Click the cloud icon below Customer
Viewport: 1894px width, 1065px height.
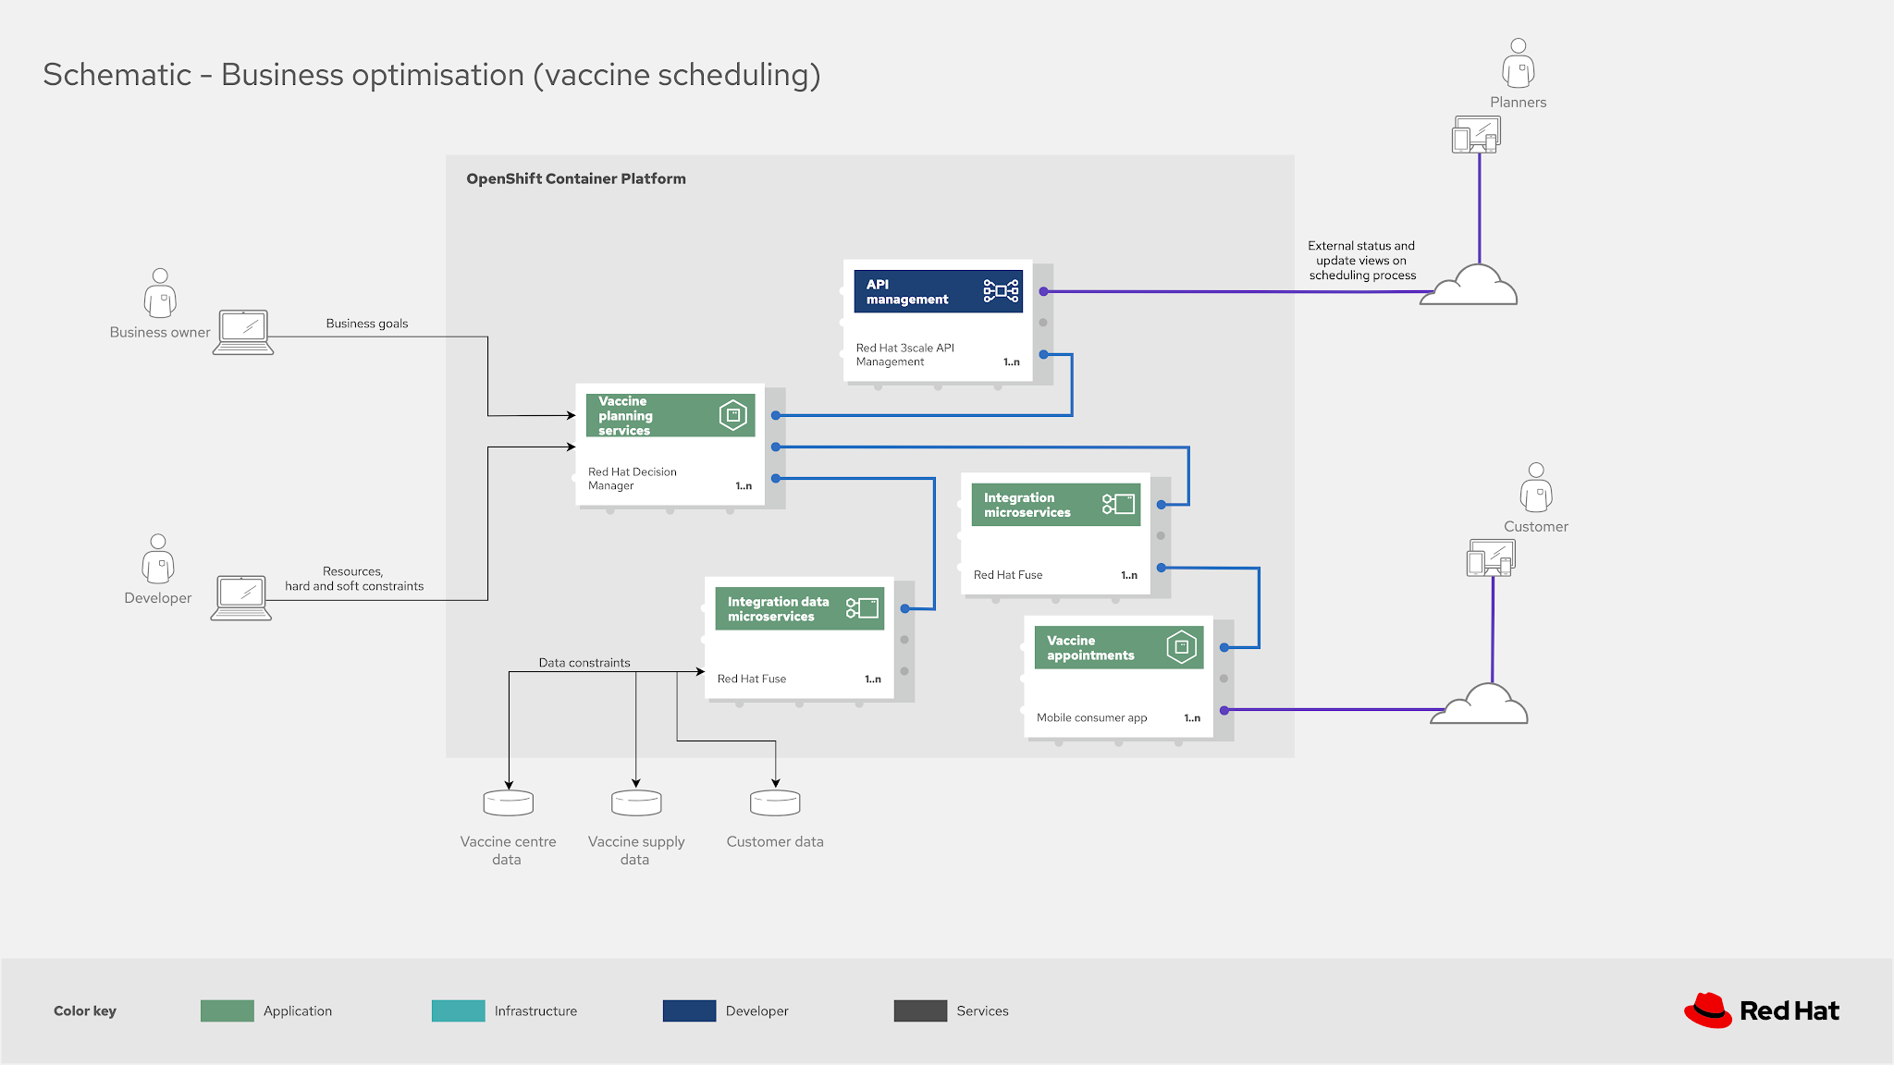pyautogui.click(x=1480, y=705)
